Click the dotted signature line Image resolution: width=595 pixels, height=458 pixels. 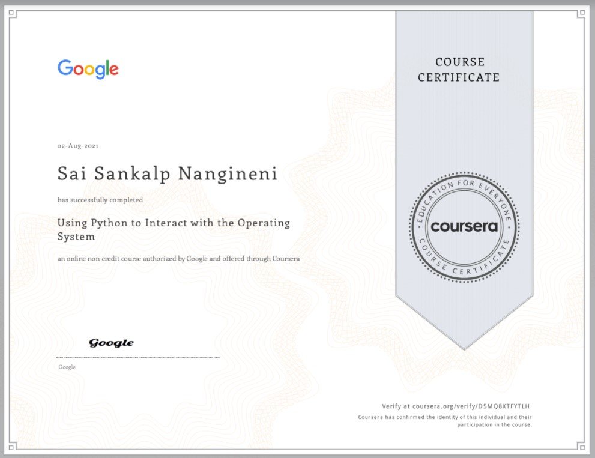138,357
